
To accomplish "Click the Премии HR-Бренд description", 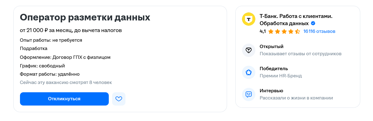I will [281, 76].
